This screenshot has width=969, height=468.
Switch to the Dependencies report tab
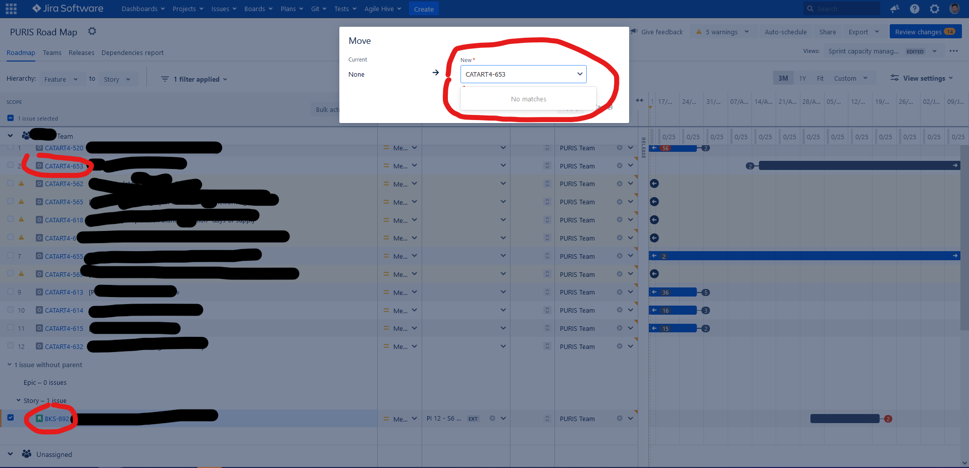coord(132,52)
